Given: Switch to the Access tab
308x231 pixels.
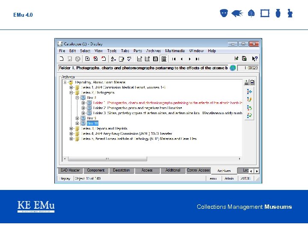Looking at the screenshot, I should click(147, 170).
